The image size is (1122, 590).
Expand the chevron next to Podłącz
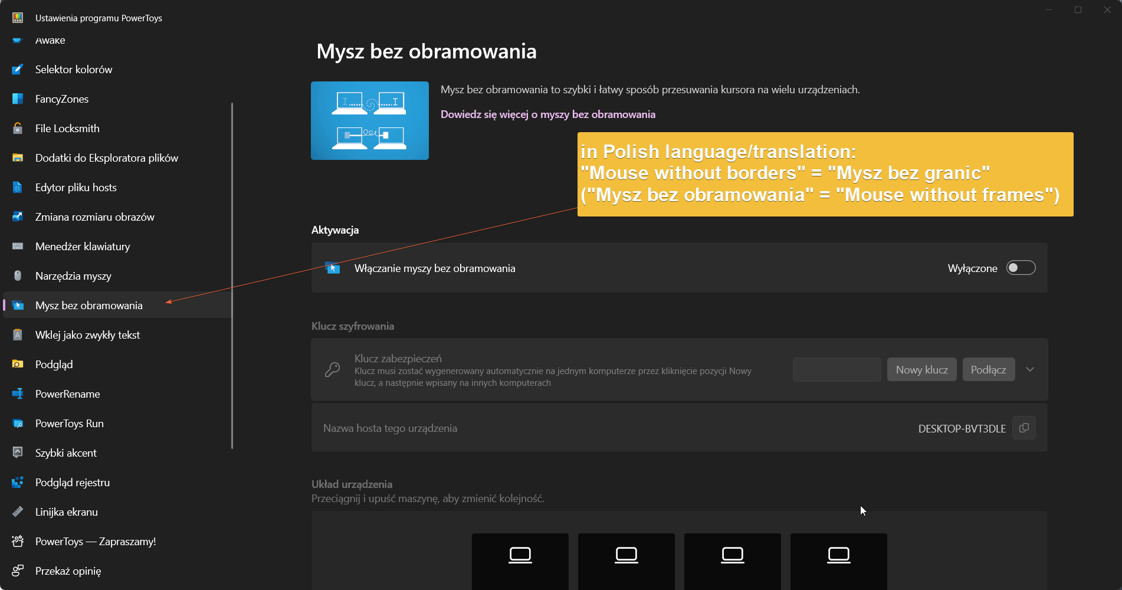(1031, 369)
